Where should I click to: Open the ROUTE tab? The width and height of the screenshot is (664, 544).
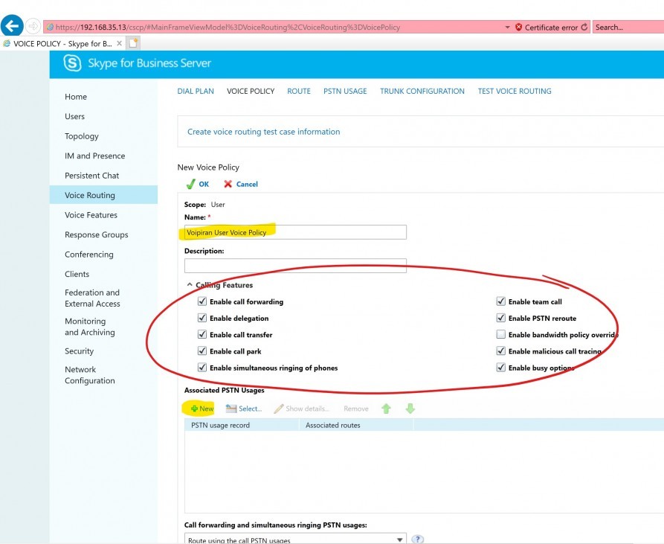(299, 91)
